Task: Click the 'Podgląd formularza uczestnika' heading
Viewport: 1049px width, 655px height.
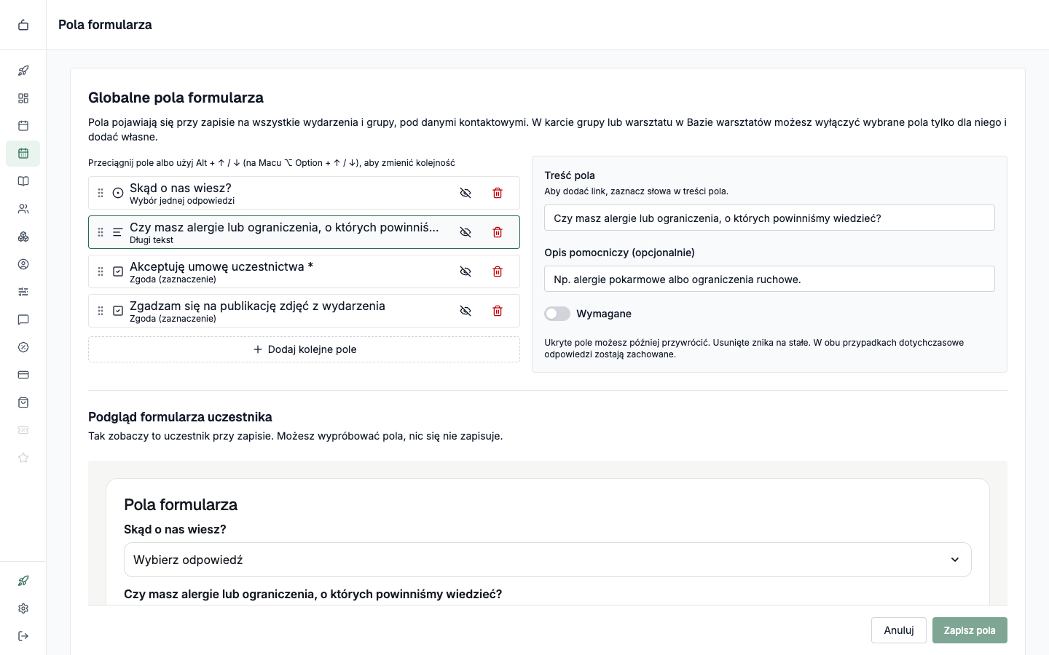Action: [180, 417]
